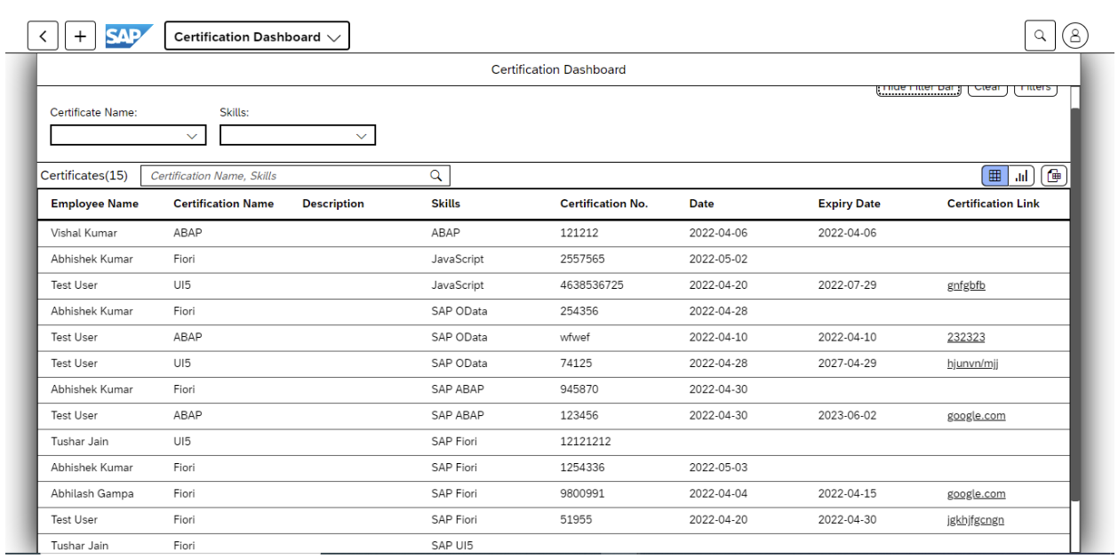
Task: Open the user profile icon
Action: pyautogui.click(x=1075, y=35)
